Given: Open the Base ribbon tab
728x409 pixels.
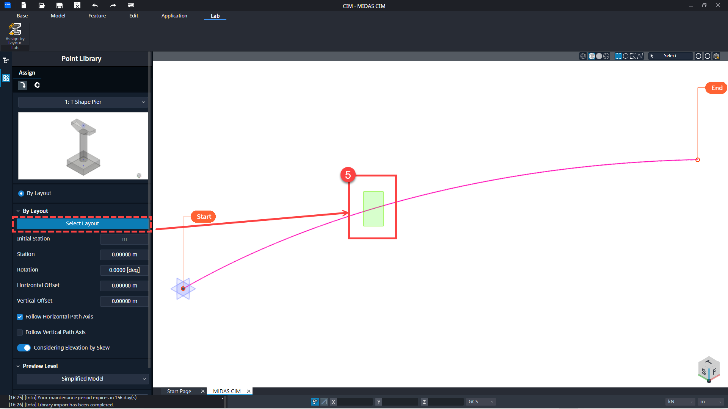Looking at the screenshot, I should point(22,16).
